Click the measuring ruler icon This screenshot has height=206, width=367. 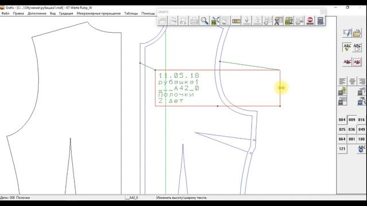(x=236, y=21)
